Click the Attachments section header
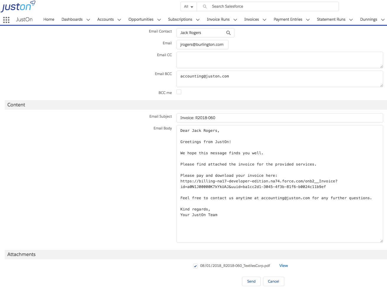The image size is (387, 290). click(196, 255)
